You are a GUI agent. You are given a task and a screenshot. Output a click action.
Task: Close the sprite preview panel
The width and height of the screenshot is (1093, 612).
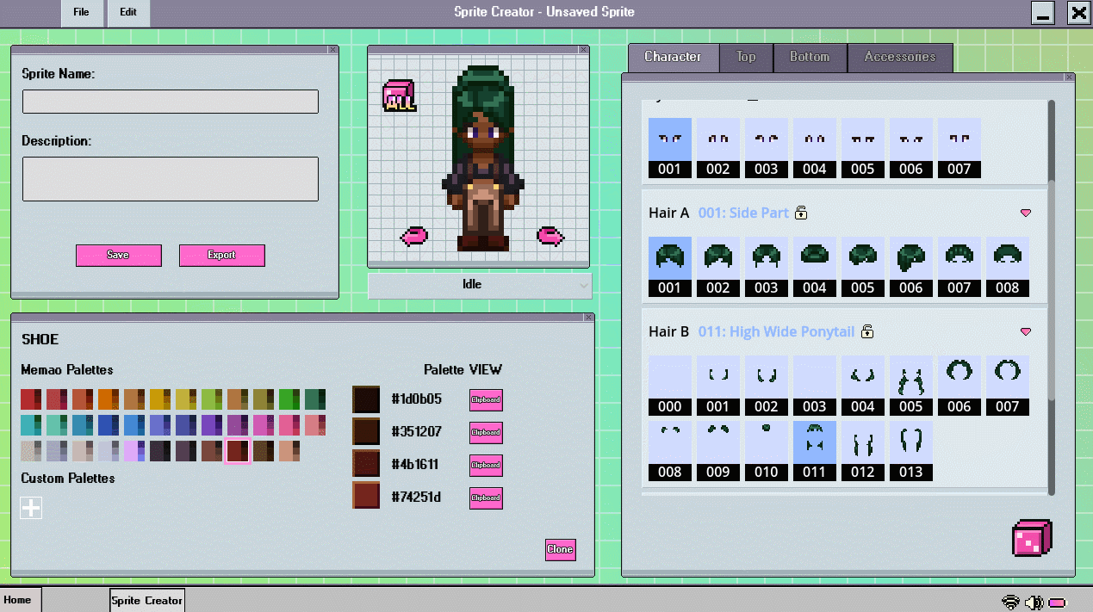[584, 50]
